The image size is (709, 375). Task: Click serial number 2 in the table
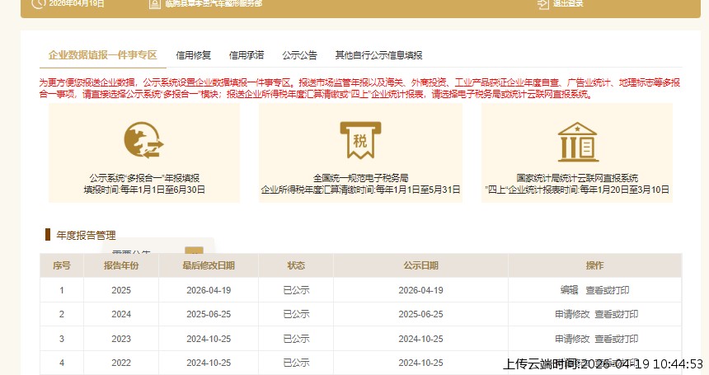[62, 314]
